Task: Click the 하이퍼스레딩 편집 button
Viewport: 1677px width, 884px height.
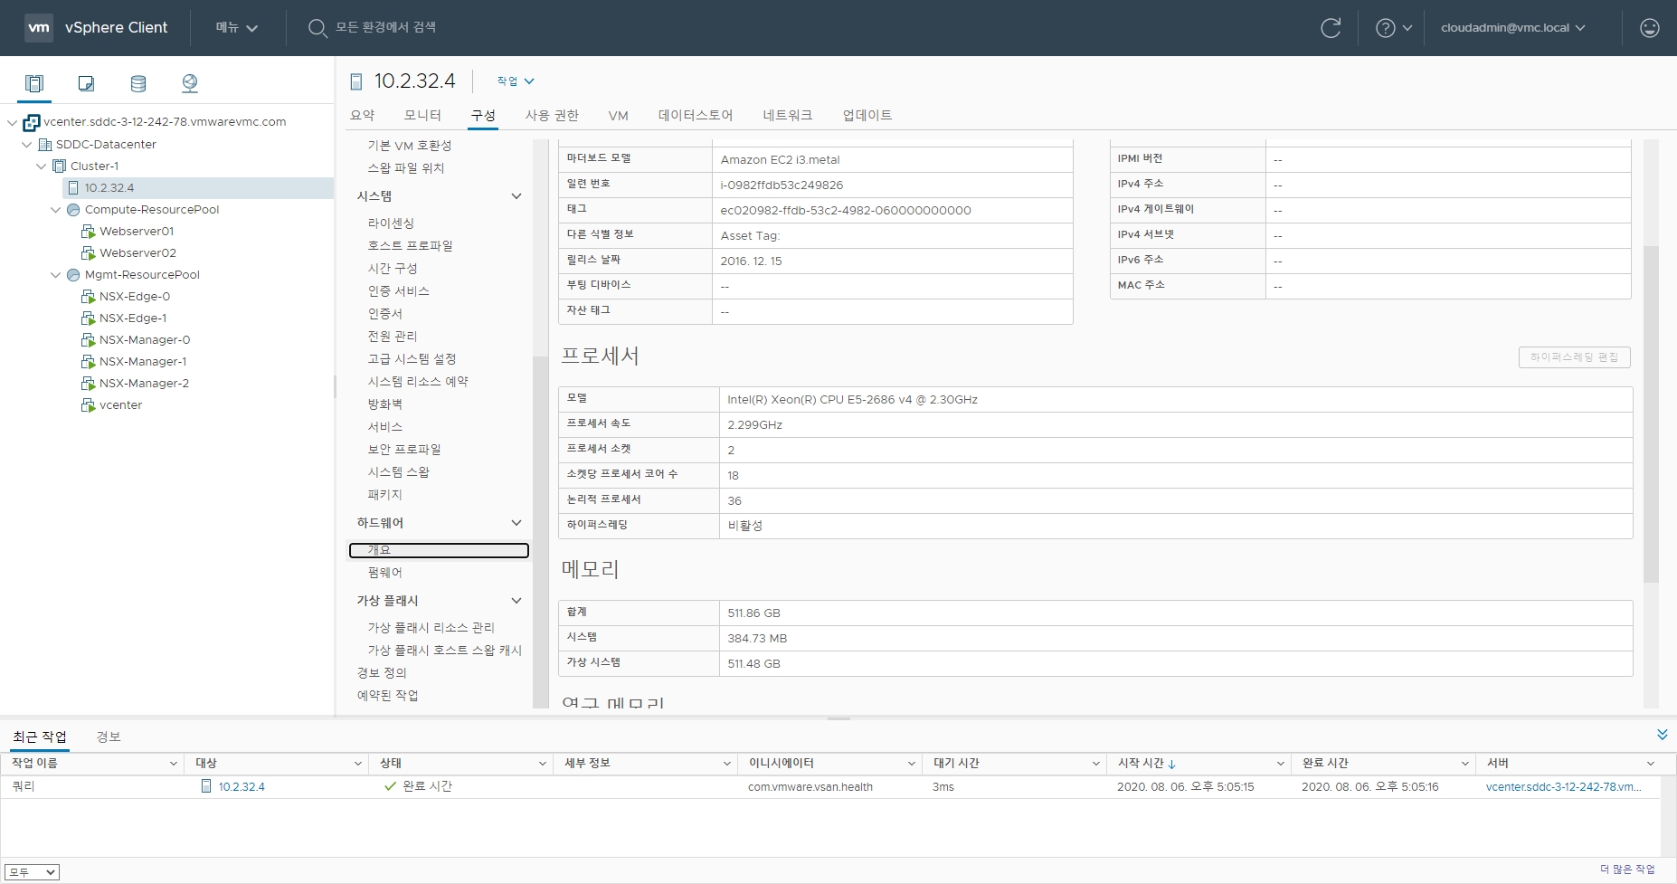Action: click(1575, 357)
